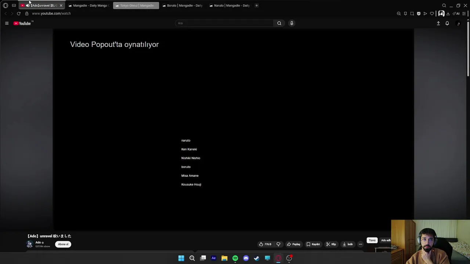Open YouTube notifications bell
Screen dimensions: 470x264
(447, 23)
